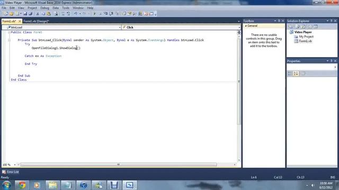This screenshot has width=339, height=190.
Task: Open Properties window position dropdown arrow
Action: (327, 61)
